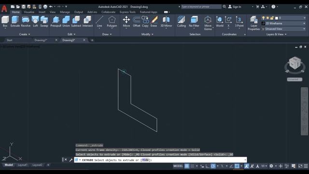
Task: Open the status bar customization menu
Action: [x=306, y=166]
